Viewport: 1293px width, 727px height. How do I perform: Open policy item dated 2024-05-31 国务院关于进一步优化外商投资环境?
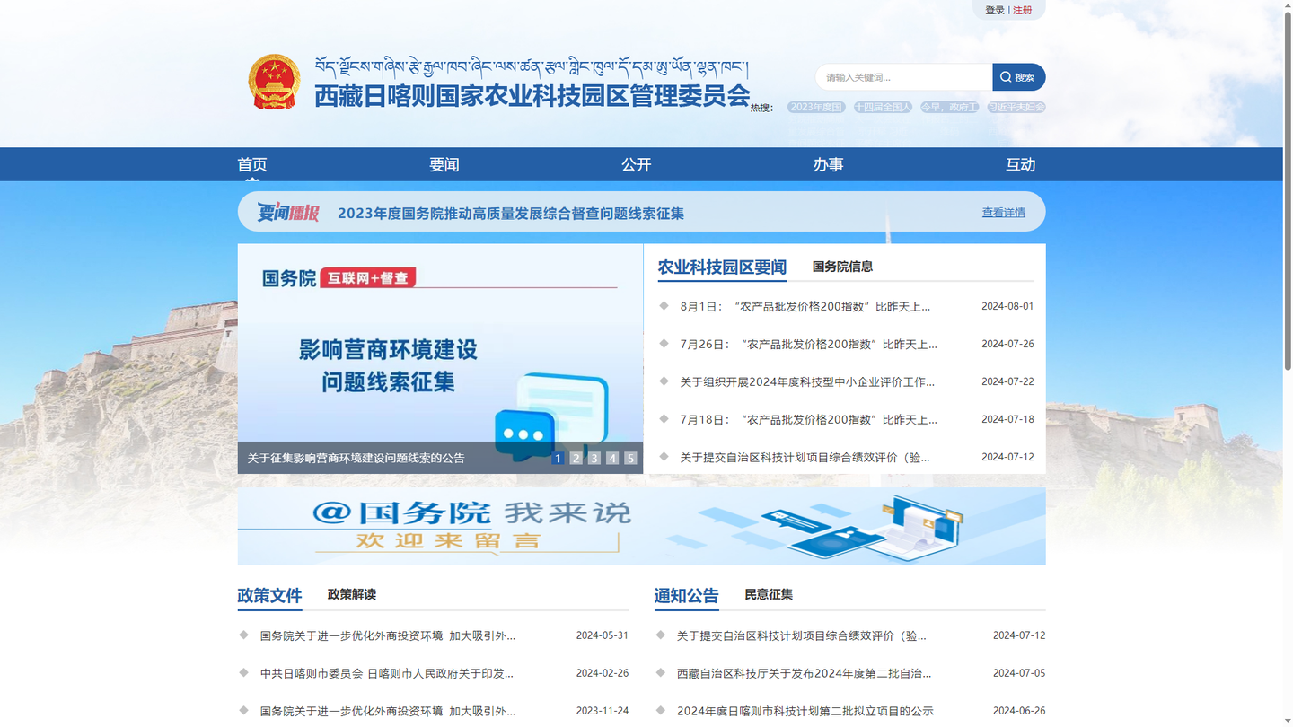tap(388, 635)
